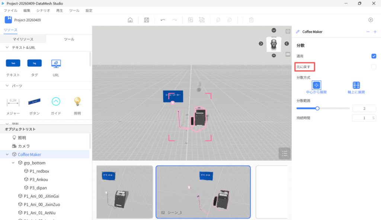Save project with floppy disk icon

click(147, 20)
